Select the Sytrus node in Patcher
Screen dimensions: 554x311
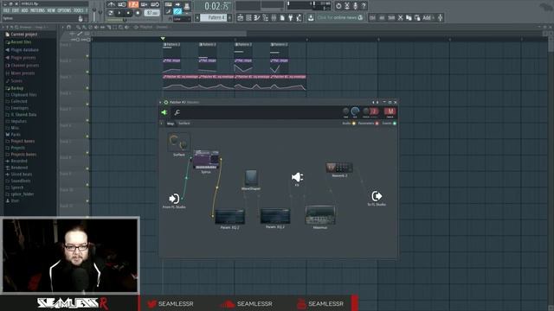tap(206, 160)
